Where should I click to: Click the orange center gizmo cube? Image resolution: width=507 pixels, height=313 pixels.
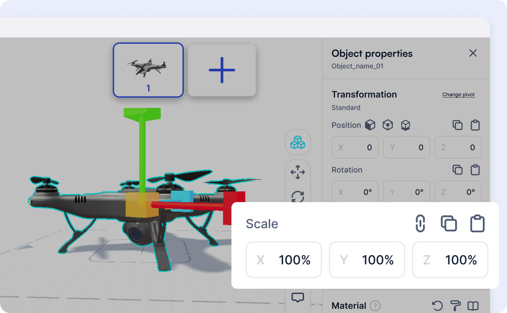(142, 205)
